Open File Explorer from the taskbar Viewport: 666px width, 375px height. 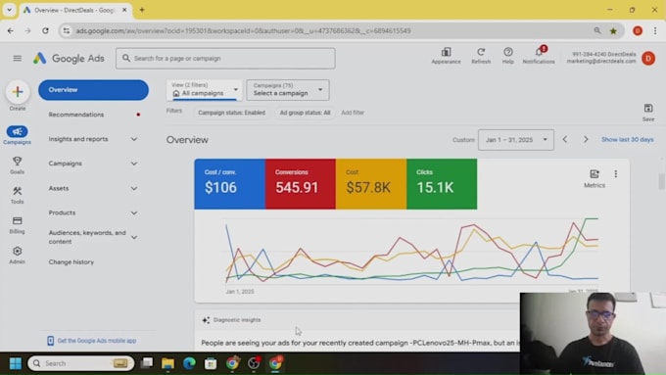tap(167, 363)
